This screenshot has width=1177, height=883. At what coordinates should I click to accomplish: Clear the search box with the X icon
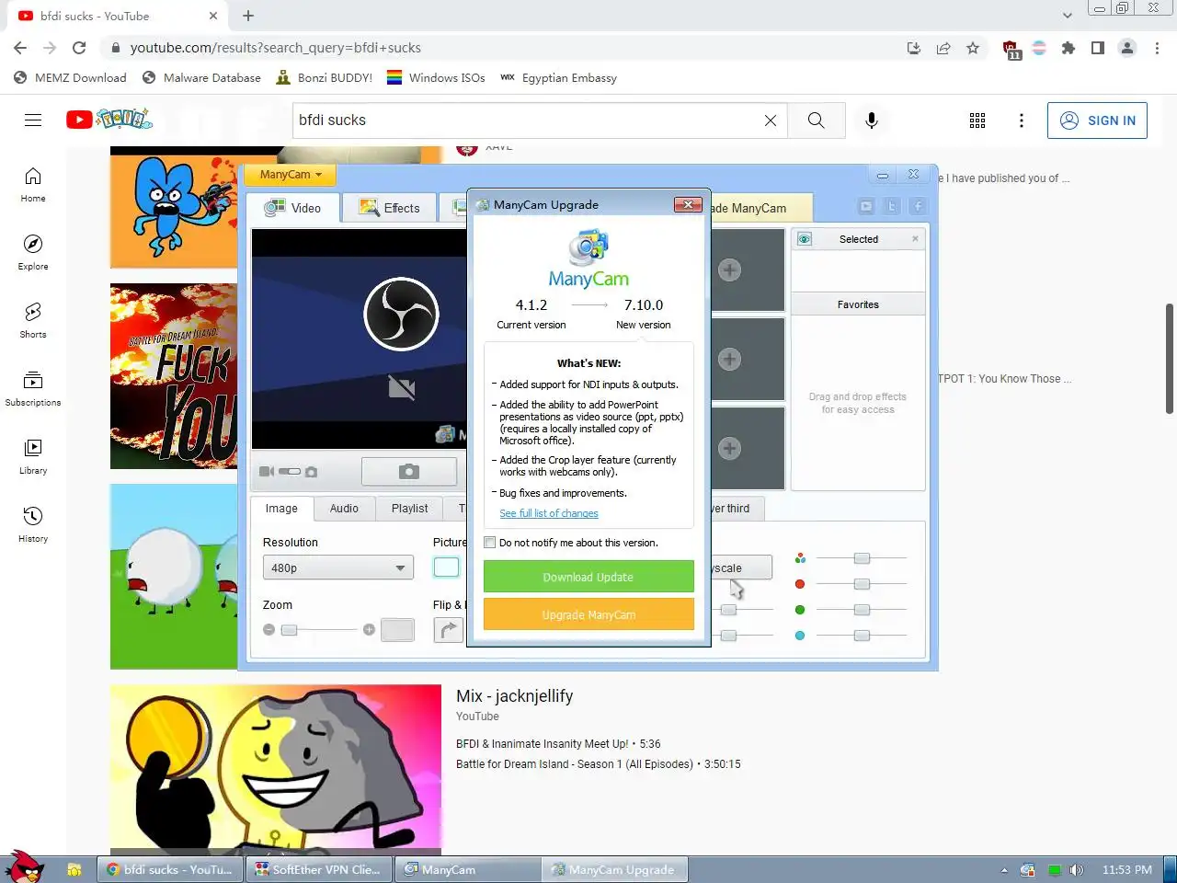[x=771, y=120]
